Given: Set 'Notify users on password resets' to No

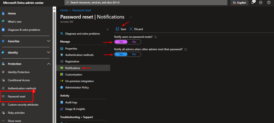Looking at the screenshot, I should pyautogui.click(x=134, y=42).
